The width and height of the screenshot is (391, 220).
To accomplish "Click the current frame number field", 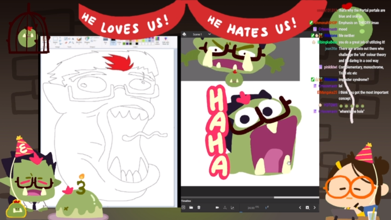I will click(x=267, y=208).
